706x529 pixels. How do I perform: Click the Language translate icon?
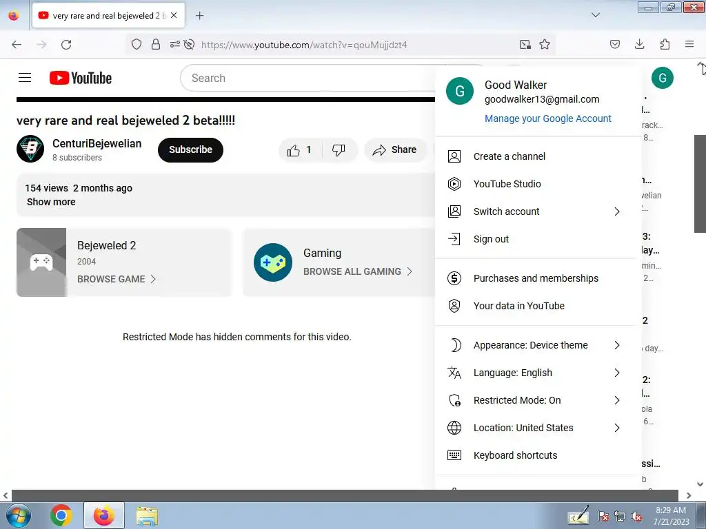(454, 373)
